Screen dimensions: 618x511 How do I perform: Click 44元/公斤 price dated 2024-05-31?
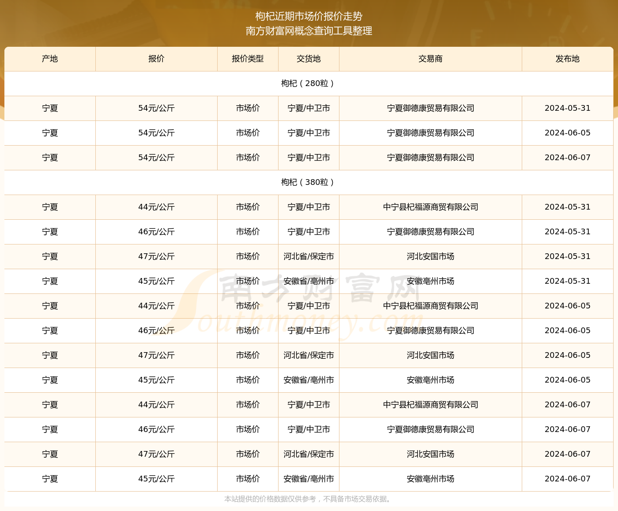pyautogui.click(x=156, y=207)
